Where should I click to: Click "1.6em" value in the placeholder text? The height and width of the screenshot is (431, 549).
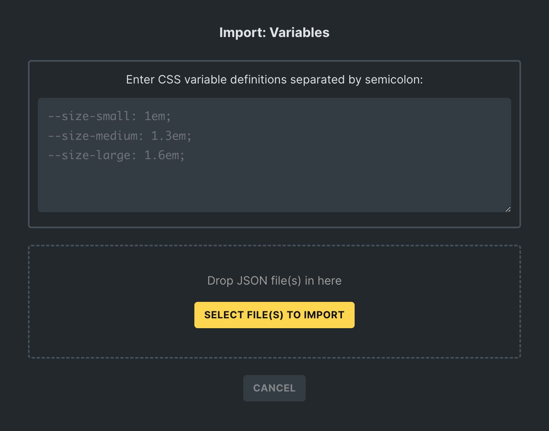click(161, 155)
